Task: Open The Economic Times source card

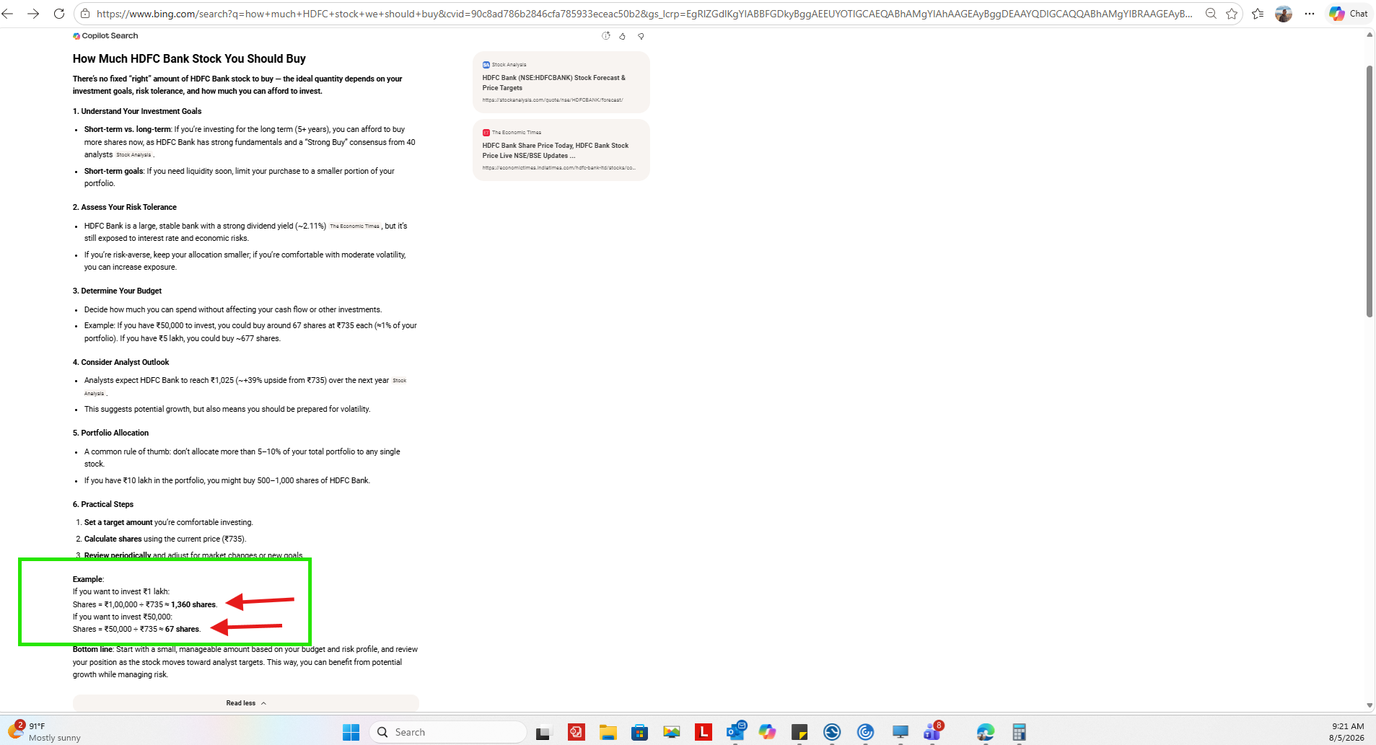Action: [x=561, y=150]
